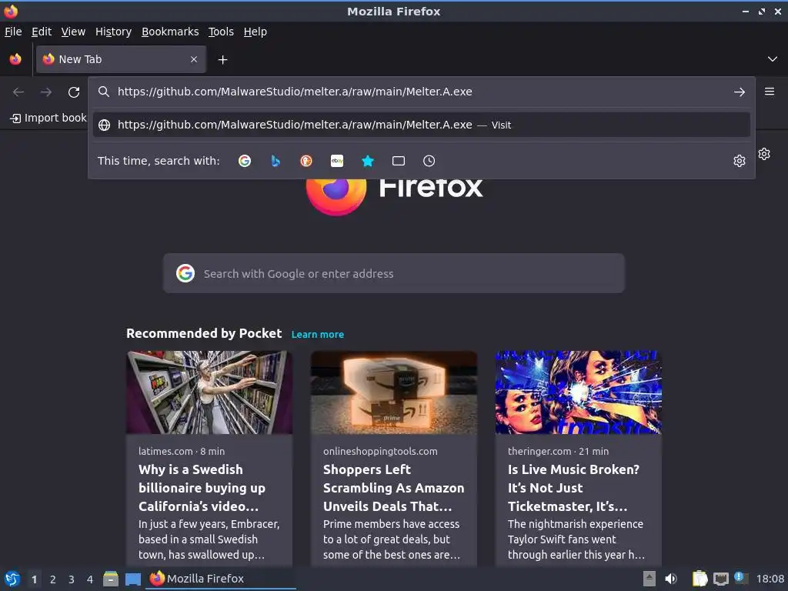Click Mozilla Firefox taskbar window button
This screenshot has width=788, height=591.
(221, 579)
